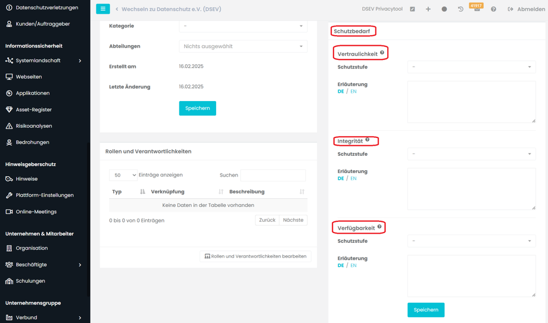Click the edit note icon in header

(x=412, y=10)
